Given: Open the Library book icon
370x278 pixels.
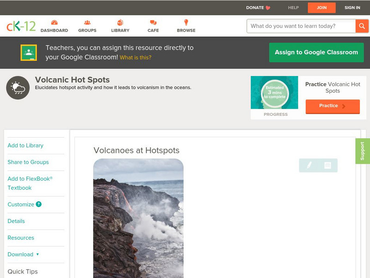Looking at the screenshot, I should [x=120, y=23].
